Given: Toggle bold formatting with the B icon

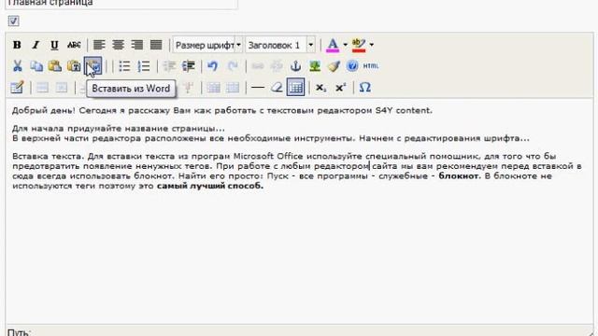Looking at the screenshot, I should pos(17,45).
